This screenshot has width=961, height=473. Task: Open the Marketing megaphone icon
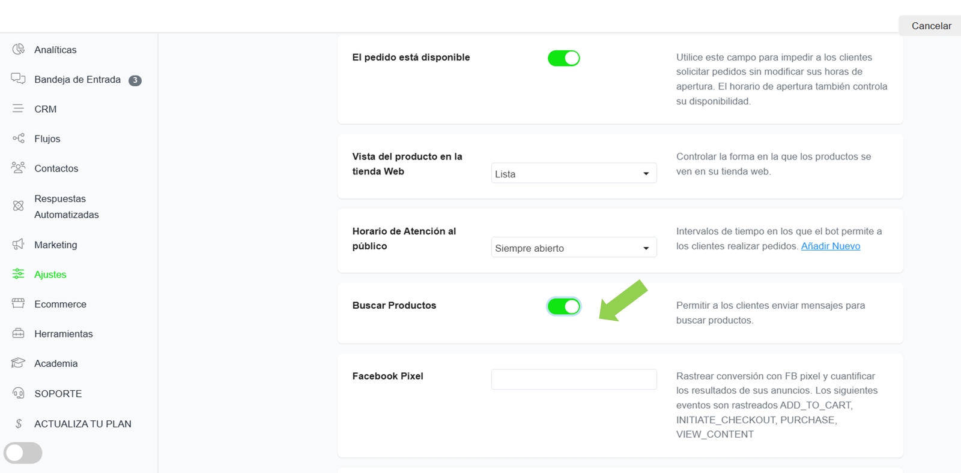click(19, 244)
